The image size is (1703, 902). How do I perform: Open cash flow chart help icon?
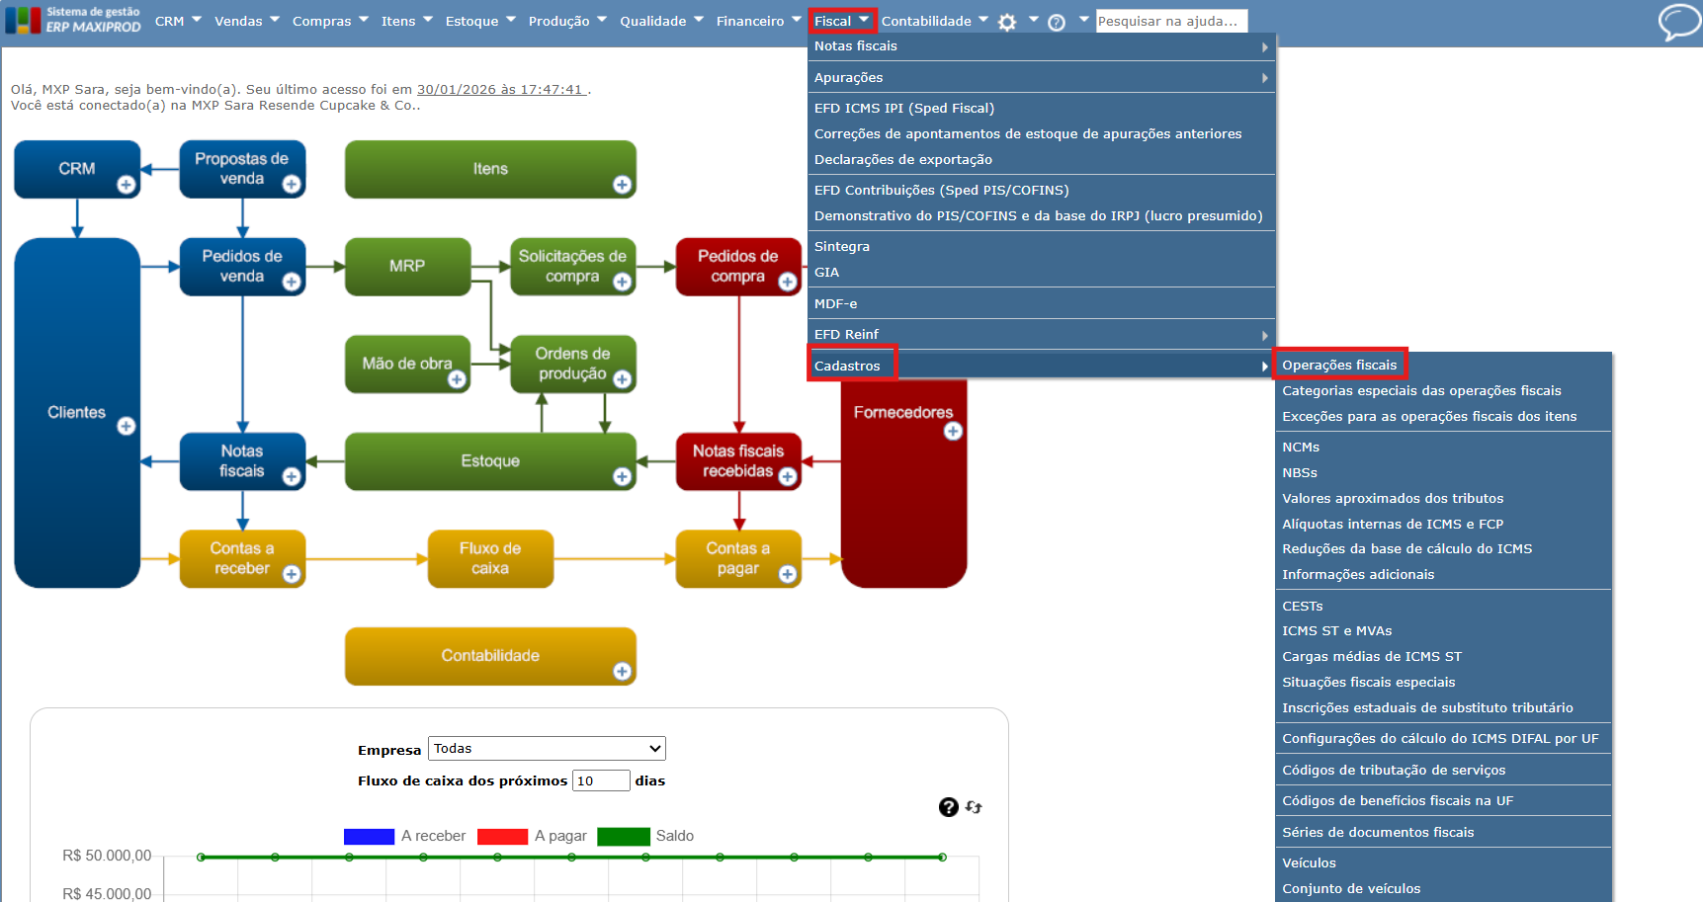coord(949,807)
